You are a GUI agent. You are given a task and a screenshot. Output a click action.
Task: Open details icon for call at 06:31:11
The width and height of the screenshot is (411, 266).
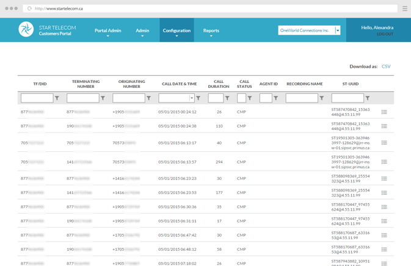tap(384, 221)
